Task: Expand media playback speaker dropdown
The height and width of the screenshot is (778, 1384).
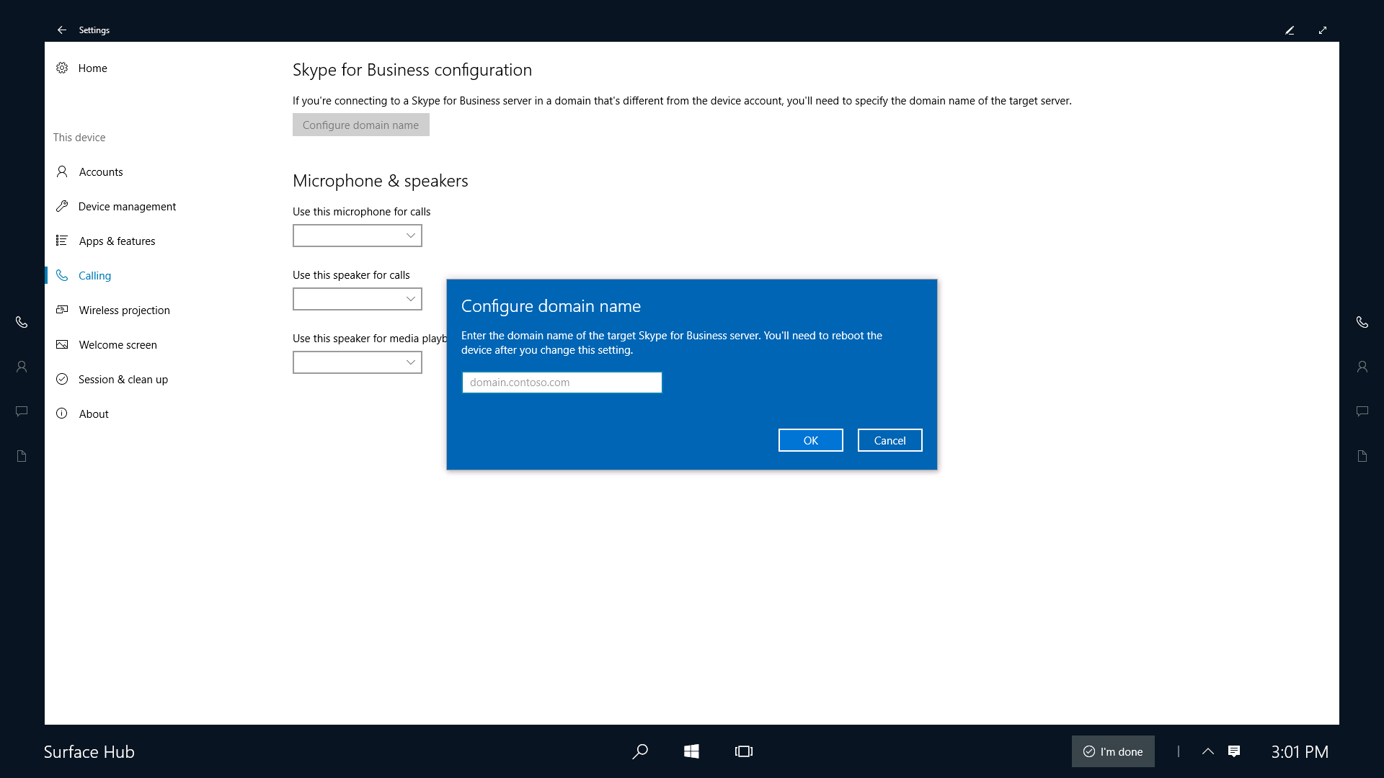Action: point(411,362)
